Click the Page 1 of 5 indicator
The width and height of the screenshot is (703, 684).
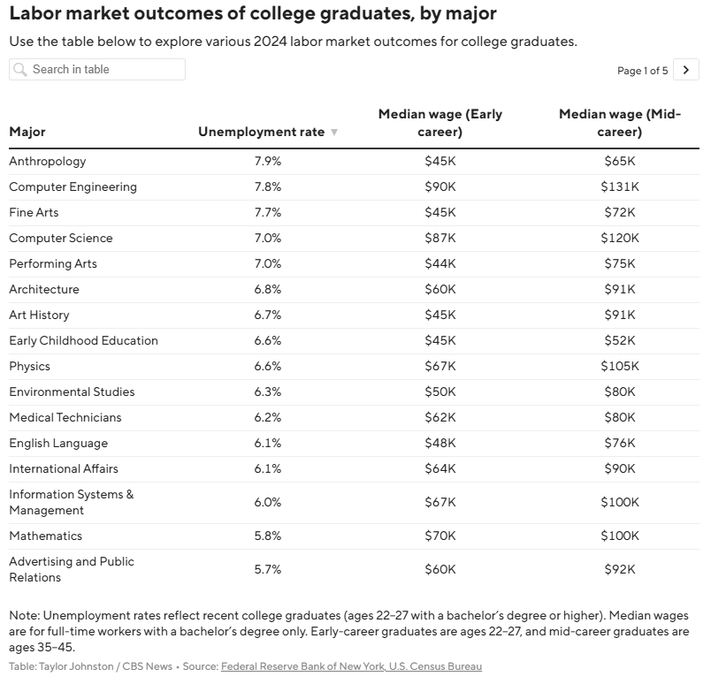pos(643,71)
